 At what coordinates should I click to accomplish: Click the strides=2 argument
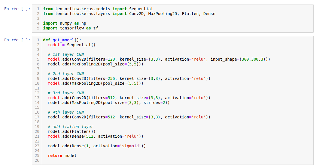click(x=155, y=103)
